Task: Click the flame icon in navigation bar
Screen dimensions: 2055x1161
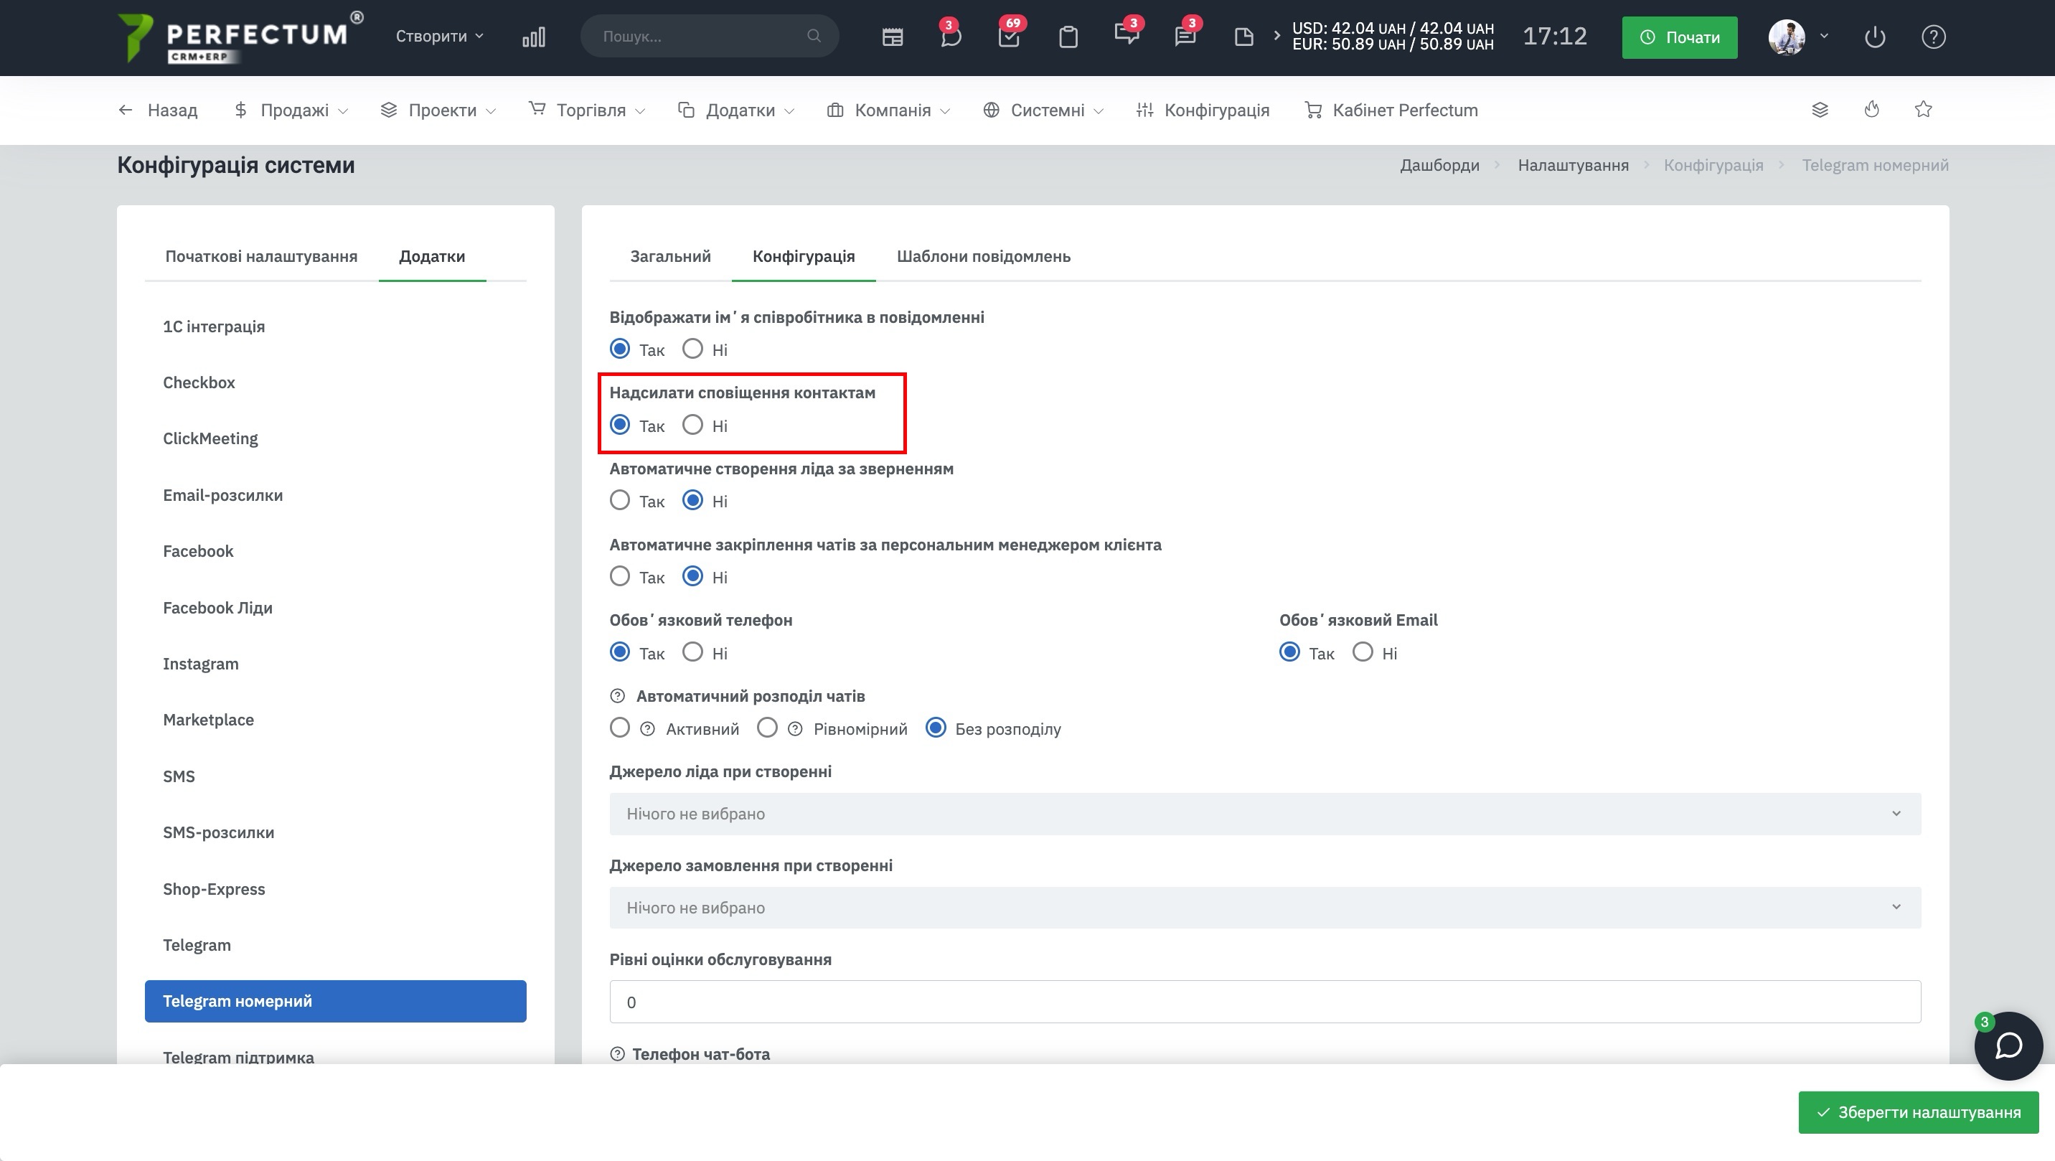Action: pyautogui.click(x=1871, y=109)
